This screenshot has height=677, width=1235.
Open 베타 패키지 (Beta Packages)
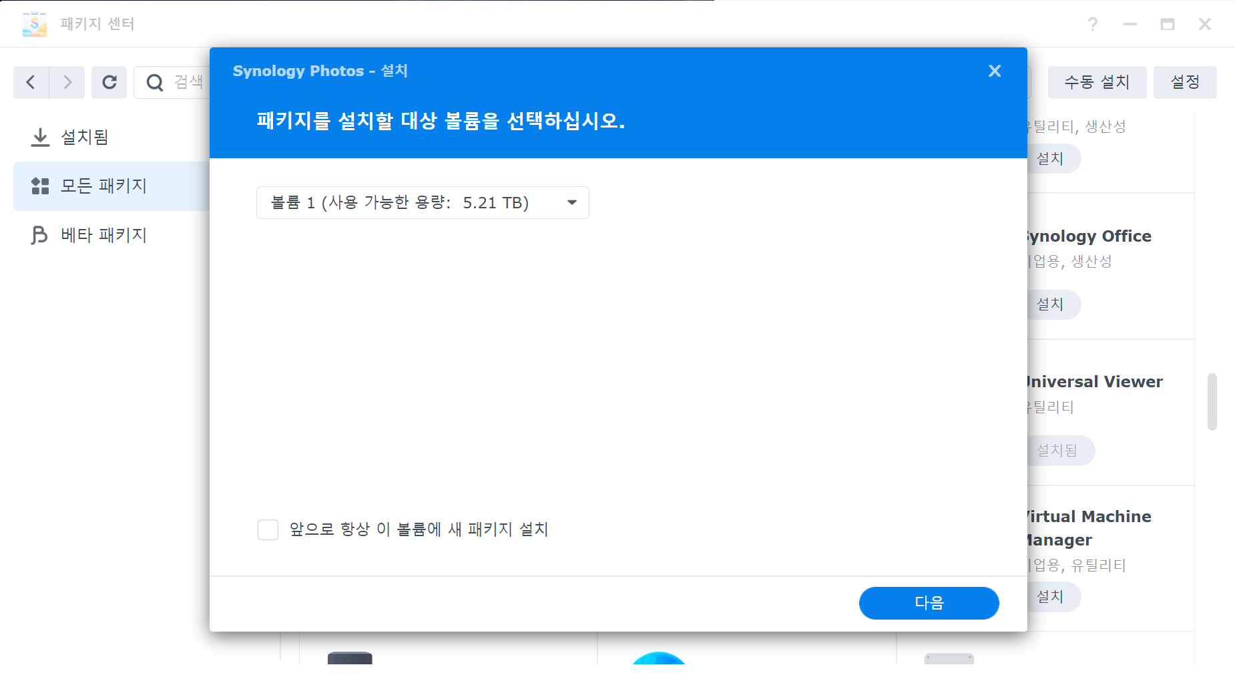click(x=111, y=235)
